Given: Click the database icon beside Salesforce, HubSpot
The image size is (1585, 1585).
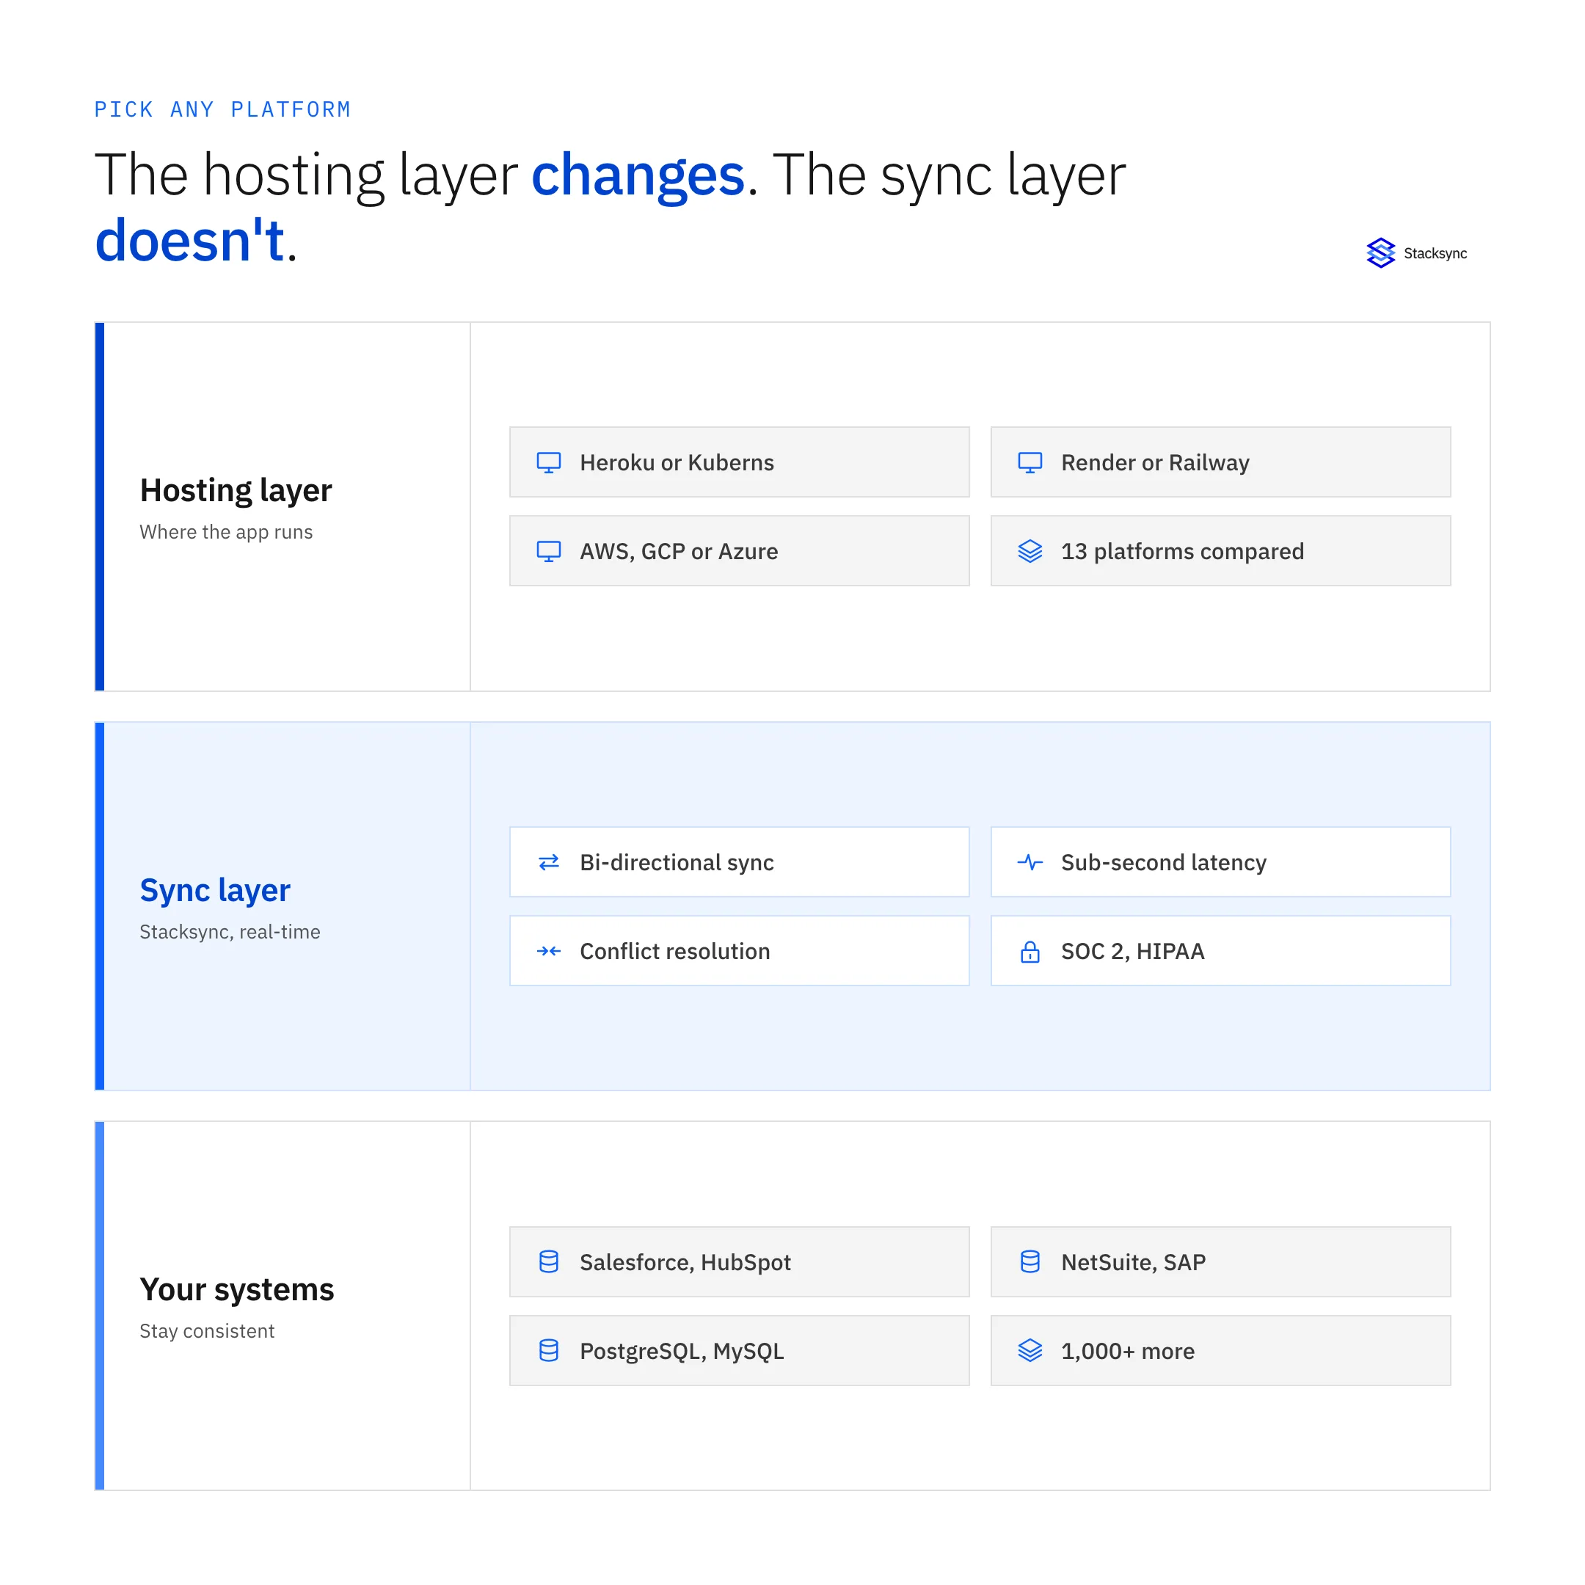Looking at the screenshot, I should 549,1262.
